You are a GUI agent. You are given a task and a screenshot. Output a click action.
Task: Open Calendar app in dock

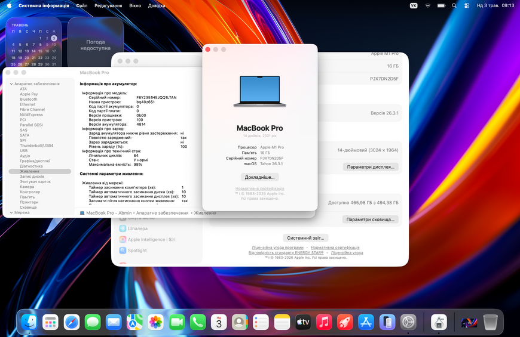(219, 322)
